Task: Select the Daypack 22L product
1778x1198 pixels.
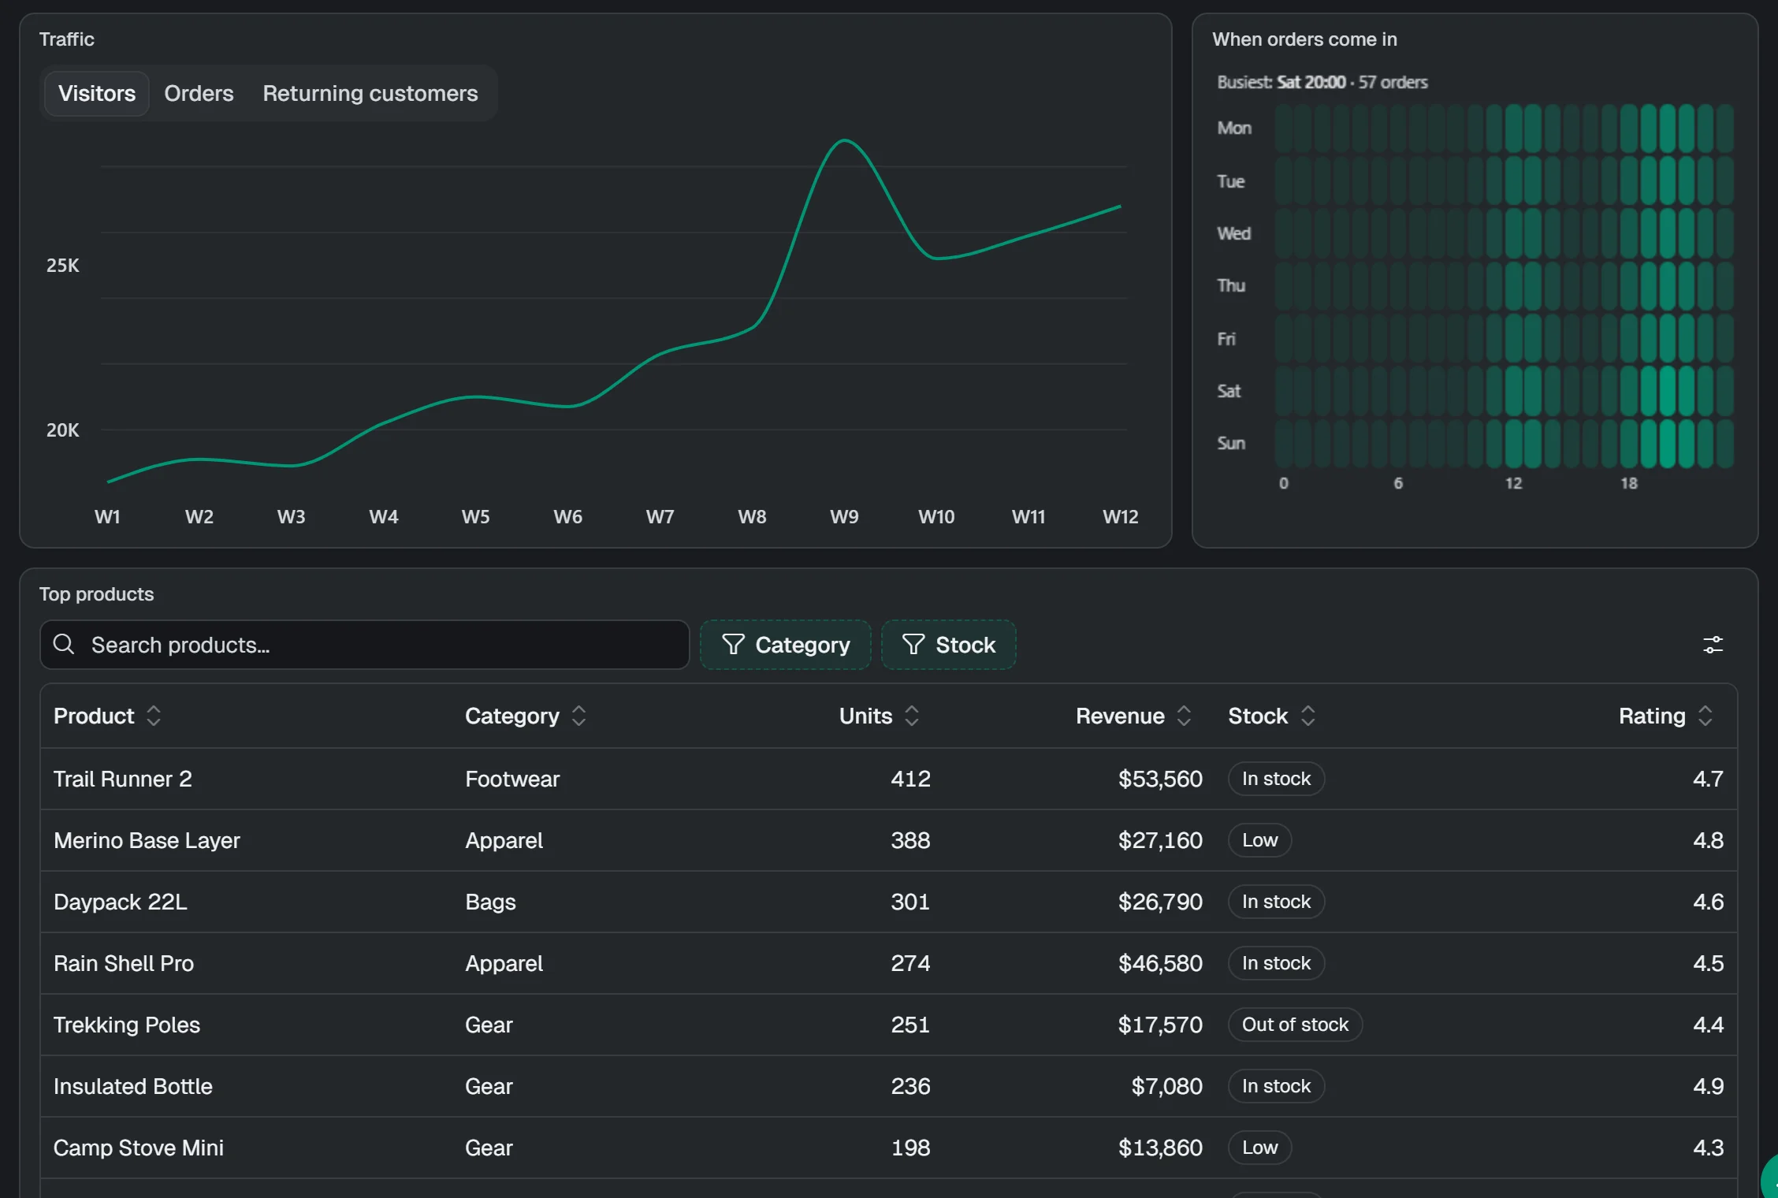Action: click(121, 902)
